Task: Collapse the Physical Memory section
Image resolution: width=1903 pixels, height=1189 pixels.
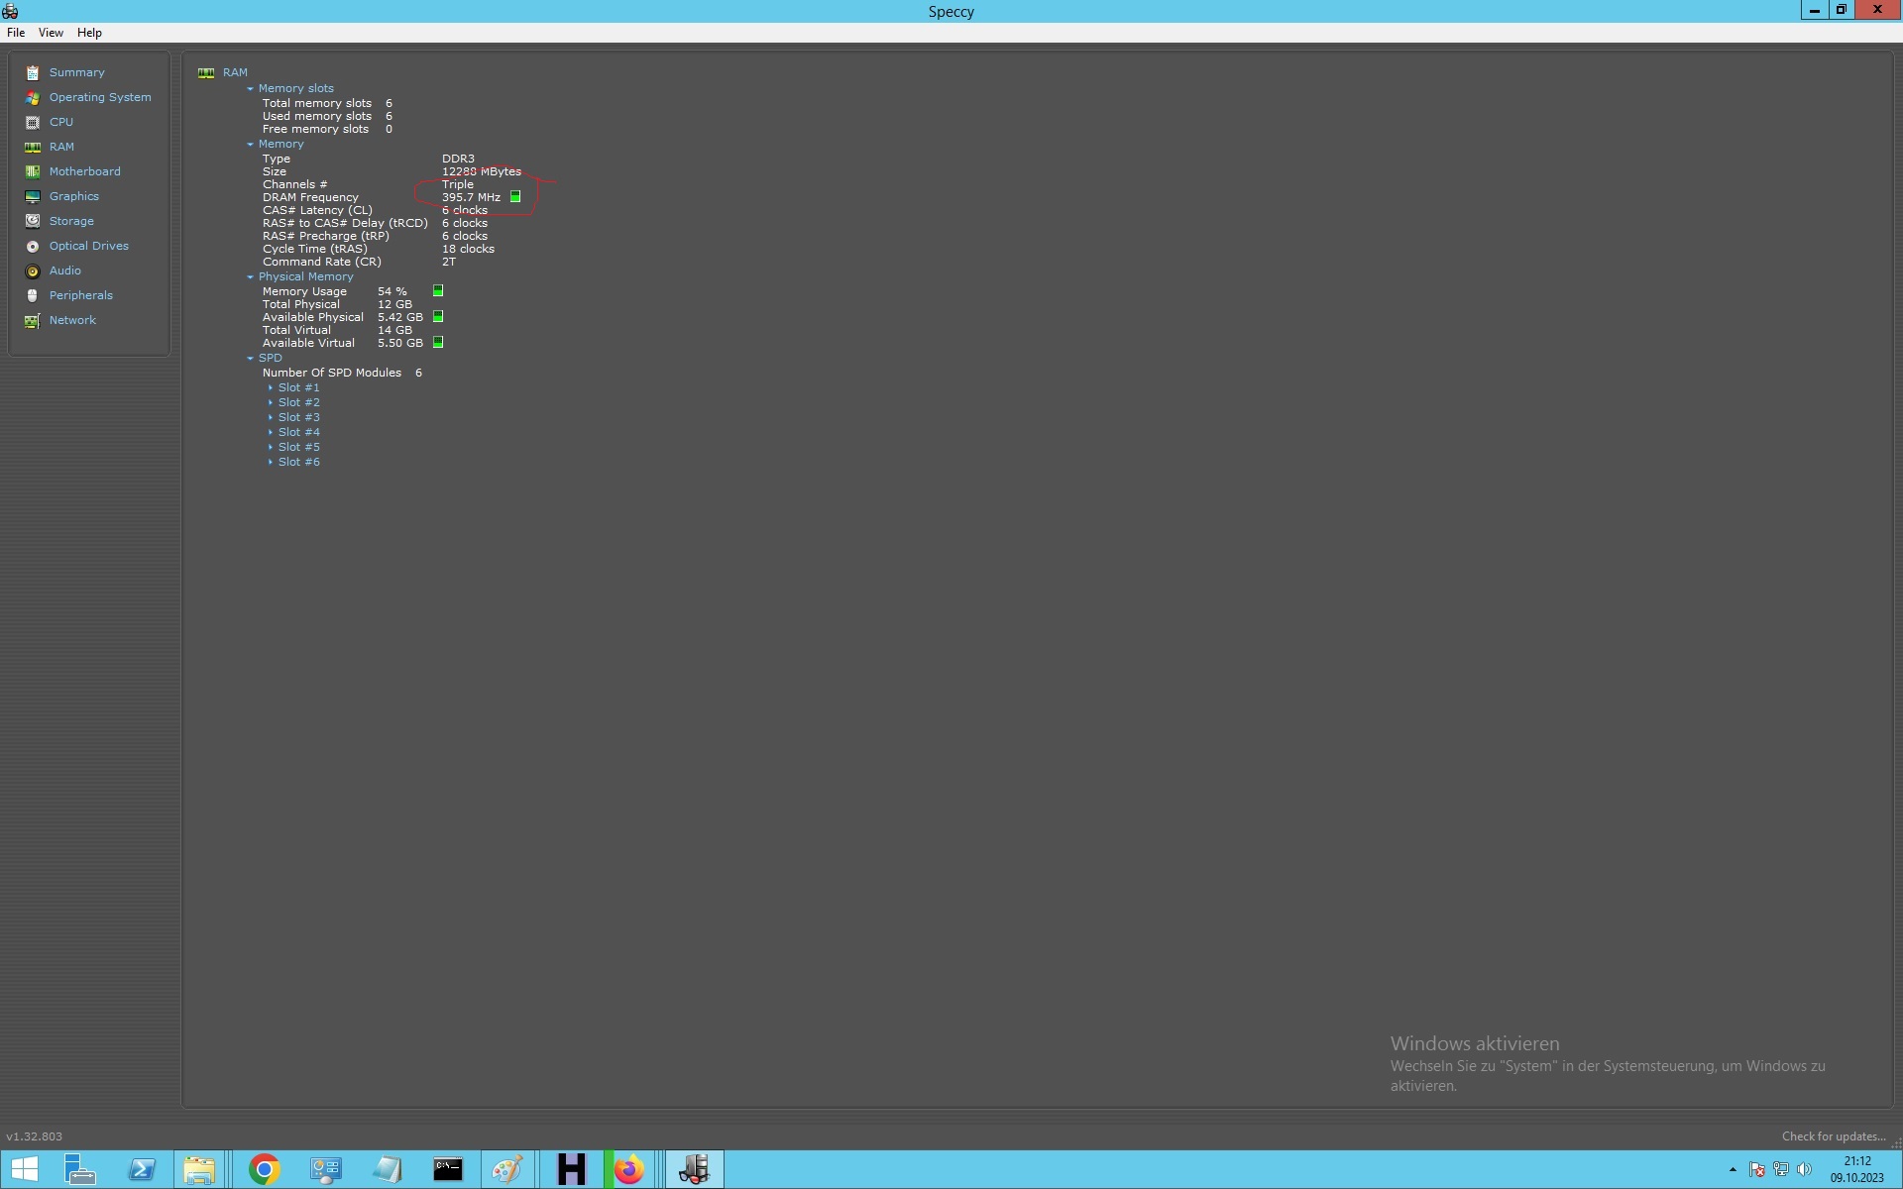Action: 251,276
